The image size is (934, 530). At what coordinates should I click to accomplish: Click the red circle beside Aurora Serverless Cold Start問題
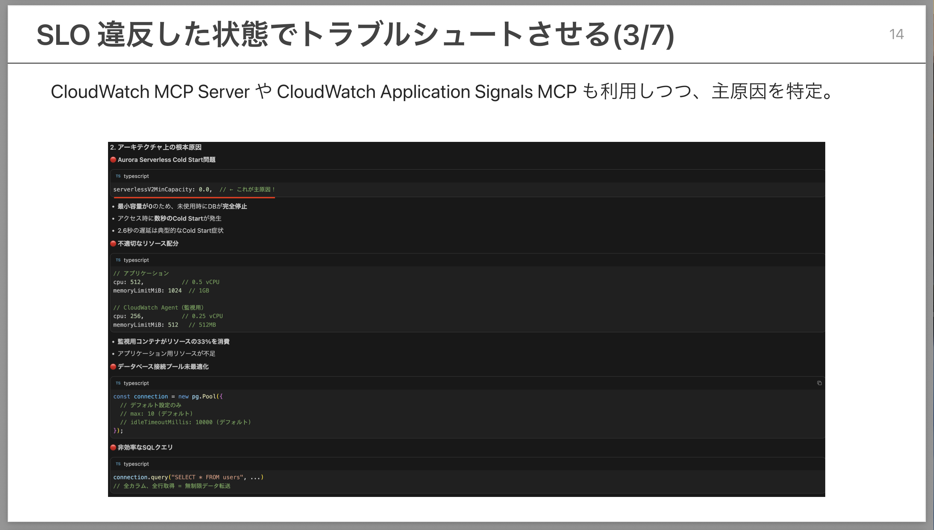point(113,160)
